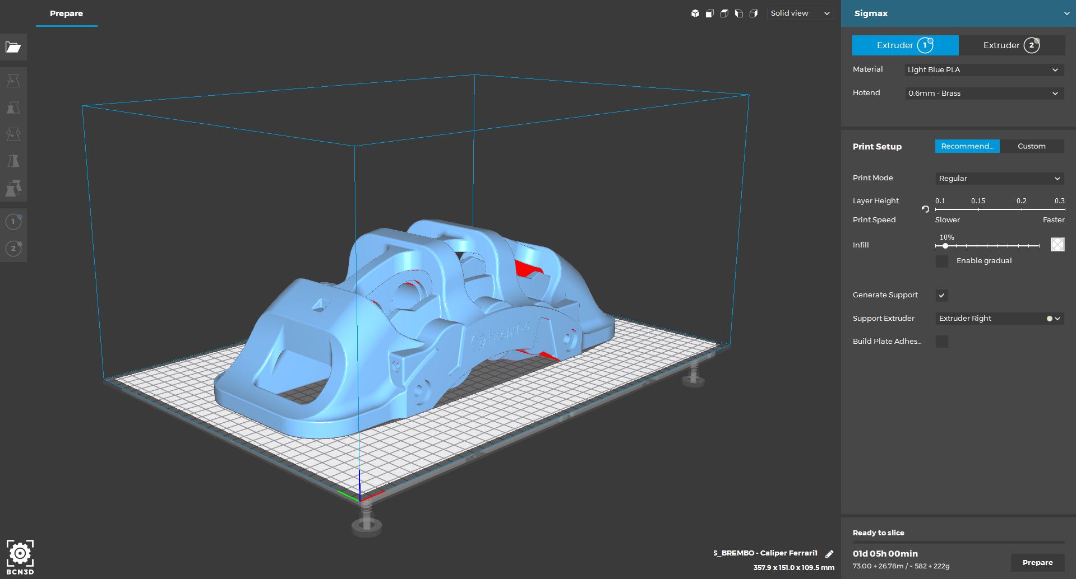Click the 0.1 layer height mark
This screenshot has height=579, width=1076.
pyautogui.click(x=940, y=201)
